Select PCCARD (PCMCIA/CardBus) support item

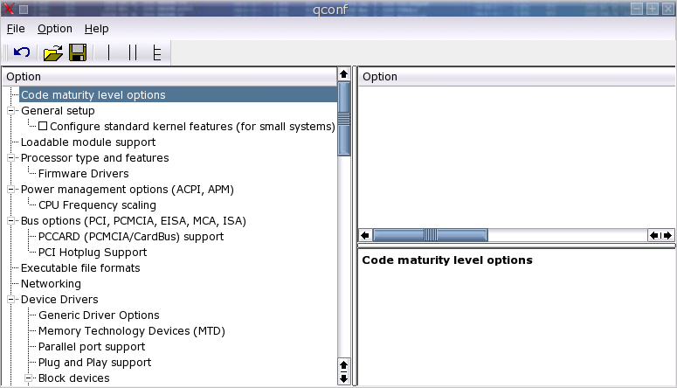point(131,237)
